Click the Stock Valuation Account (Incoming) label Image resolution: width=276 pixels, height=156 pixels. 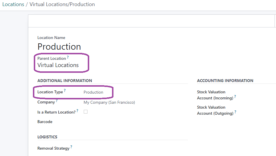coord(215,95)
